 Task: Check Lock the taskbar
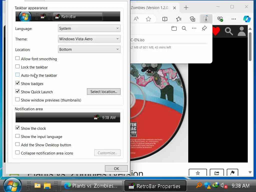tap(17, 66)
